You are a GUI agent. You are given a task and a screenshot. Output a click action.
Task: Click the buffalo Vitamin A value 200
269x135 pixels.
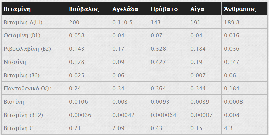(74, 22)
